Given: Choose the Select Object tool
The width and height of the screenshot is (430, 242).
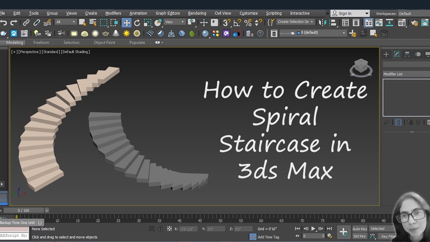Looking at the screenshot, I should tap(82, 23).
